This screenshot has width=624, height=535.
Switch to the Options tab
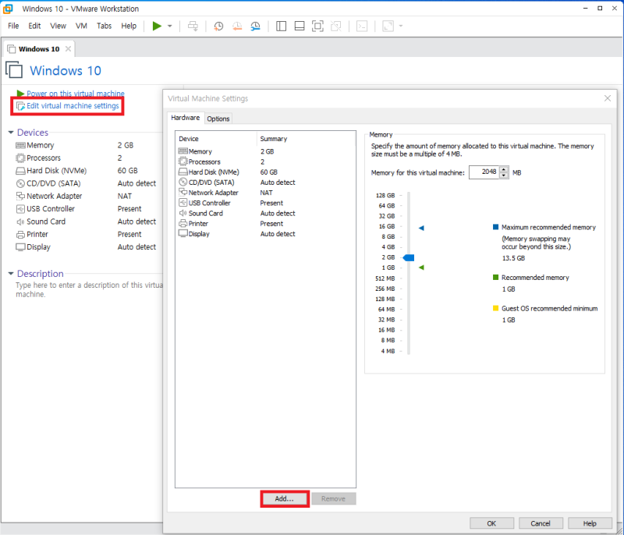pyautogui.click(x=218, y=118)
